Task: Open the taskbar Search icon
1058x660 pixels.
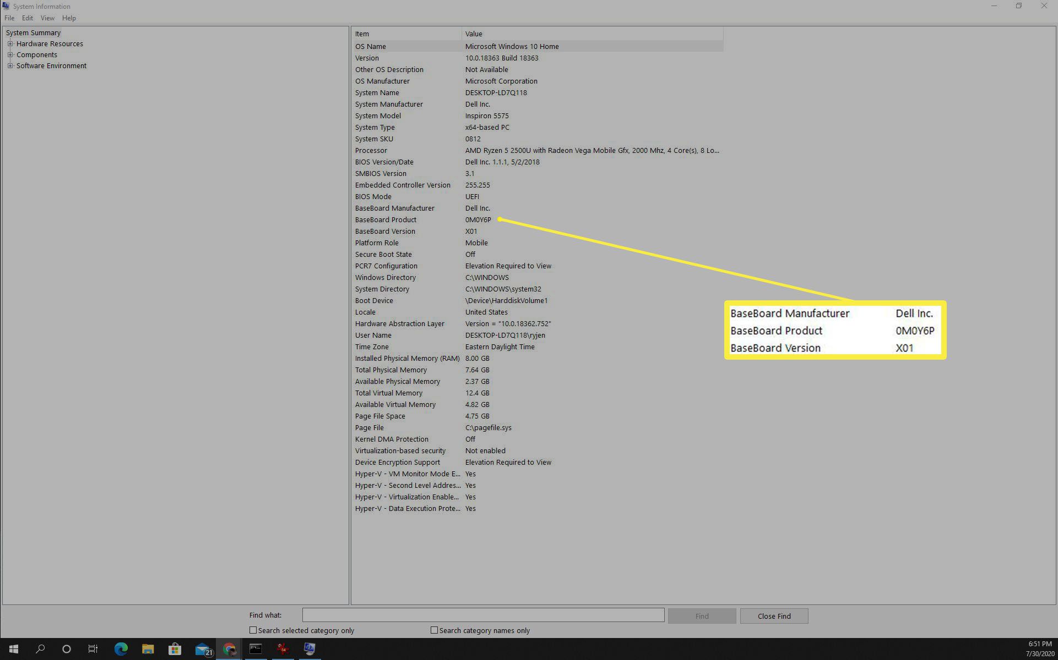Action: coord(40,649)
